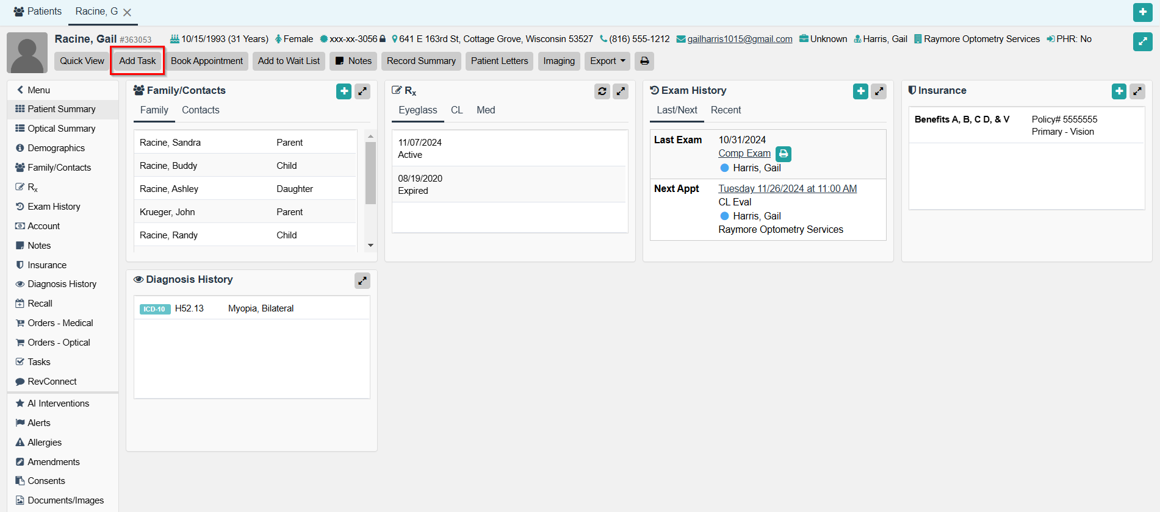Refresh the Rx panel

coord(602,91)
